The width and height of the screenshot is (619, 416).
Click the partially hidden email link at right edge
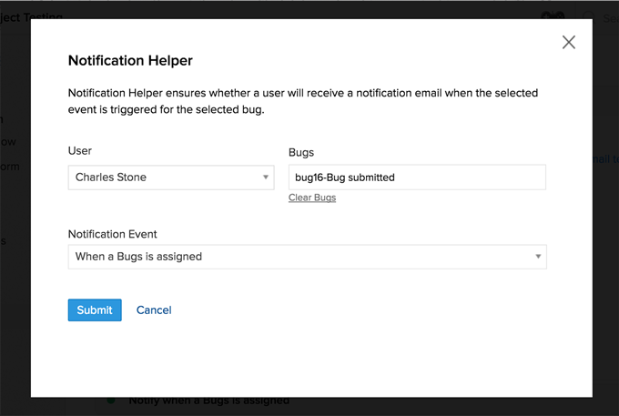tap(606, 160)
